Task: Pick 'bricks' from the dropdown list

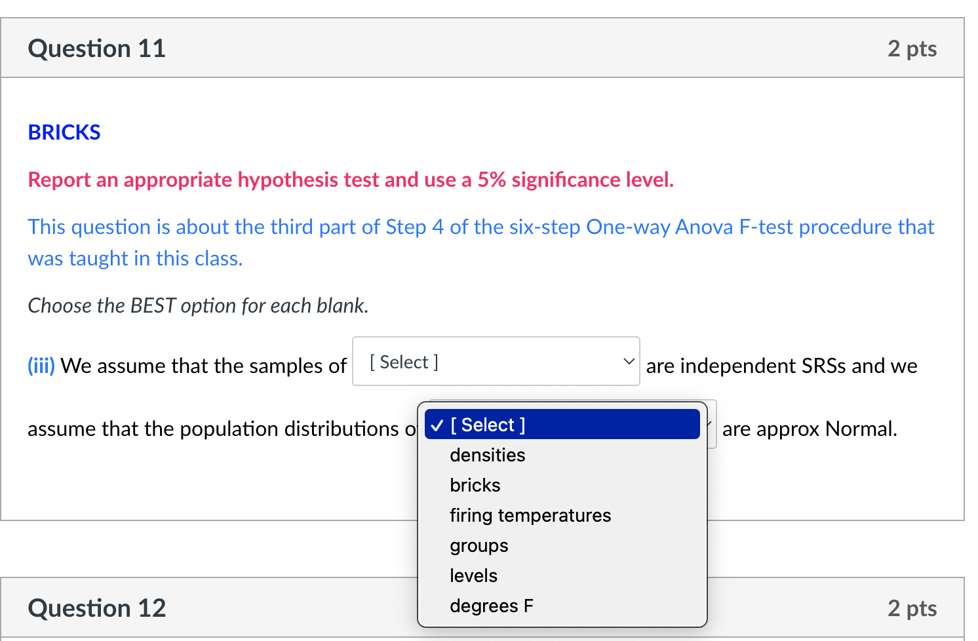Action: [562, 485]
